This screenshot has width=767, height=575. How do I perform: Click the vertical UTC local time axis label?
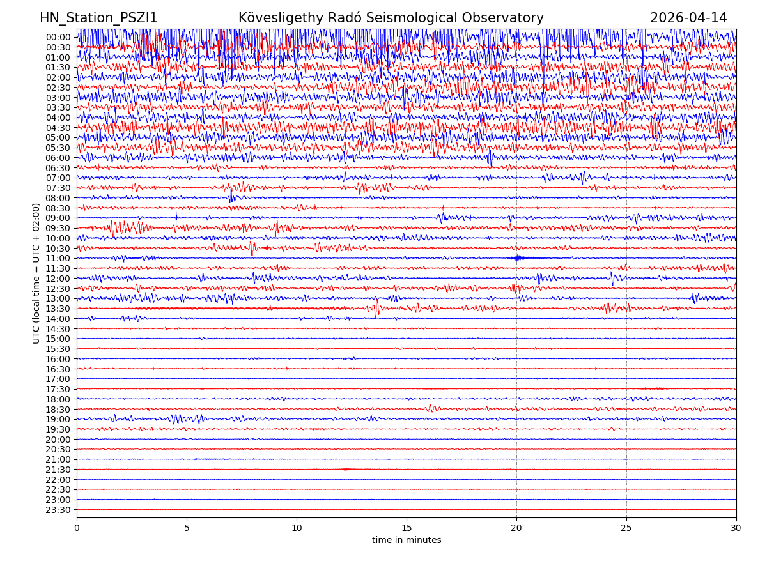point(36,273)
